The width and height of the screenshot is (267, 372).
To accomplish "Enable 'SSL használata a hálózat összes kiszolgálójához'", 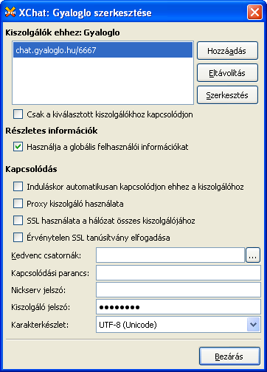I will pos(18,221).
